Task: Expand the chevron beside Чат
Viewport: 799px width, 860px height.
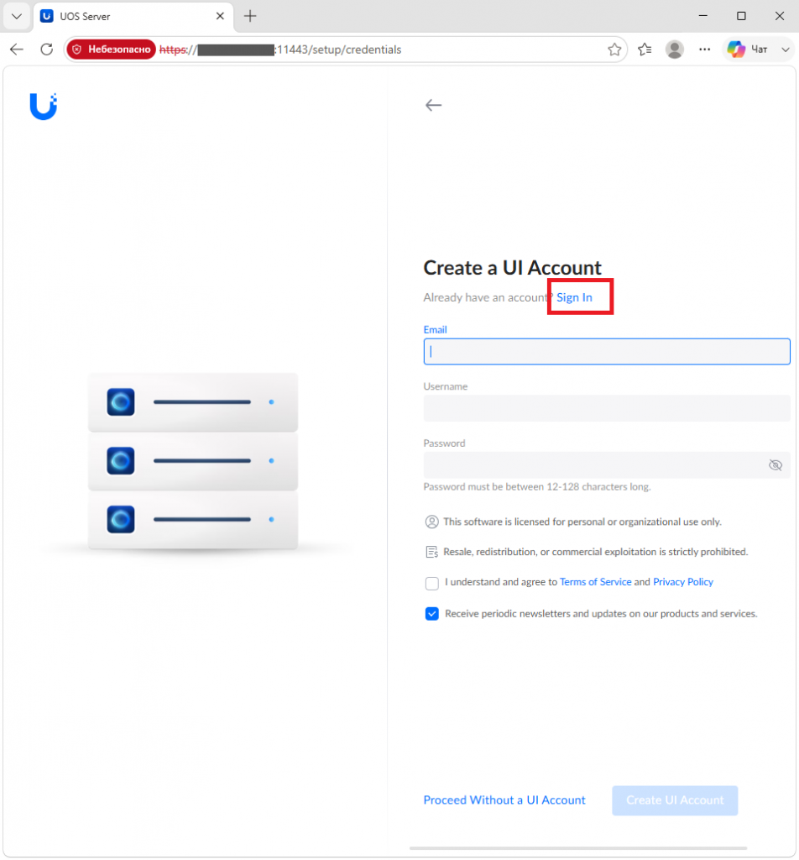Action: 786,50
